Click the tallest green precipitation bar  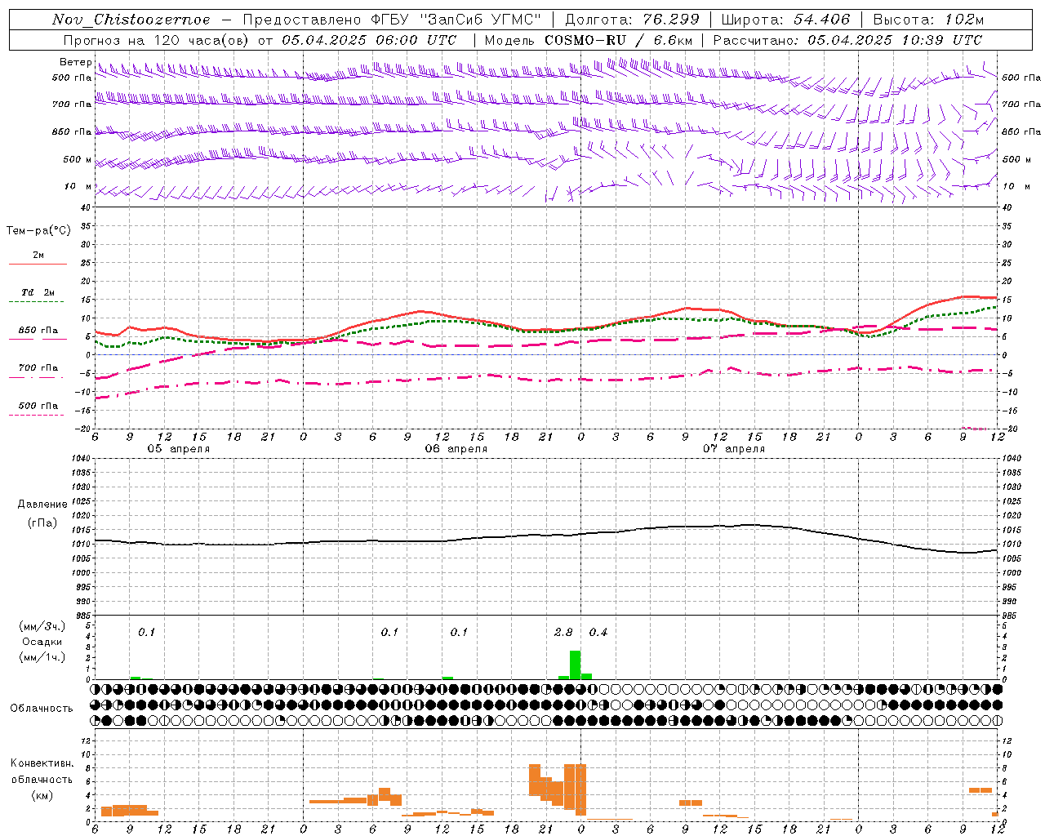point(575,665)
